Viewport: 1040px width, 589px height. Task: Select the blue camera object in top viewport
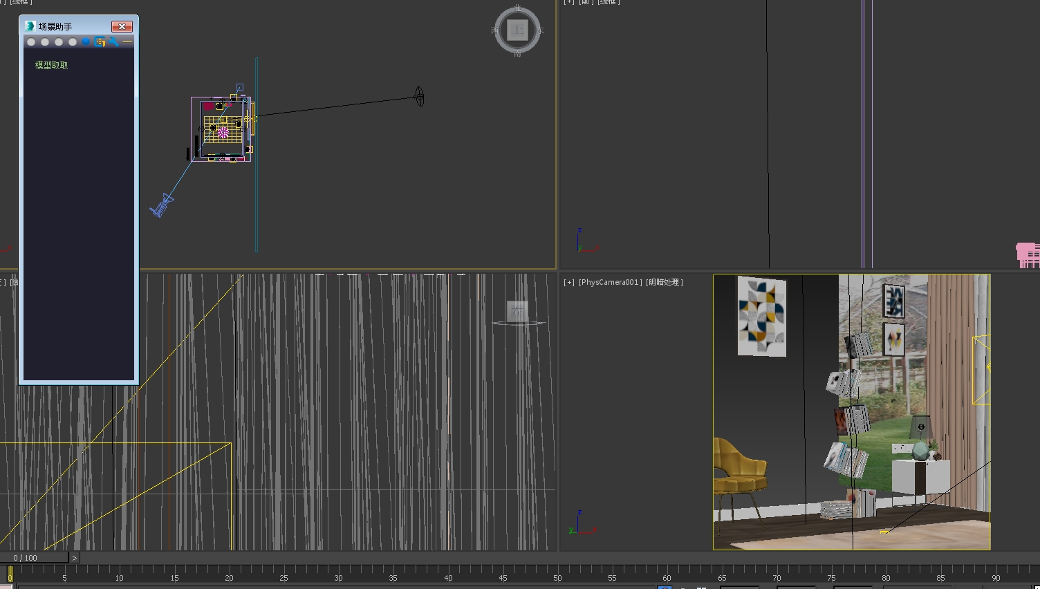161,206
